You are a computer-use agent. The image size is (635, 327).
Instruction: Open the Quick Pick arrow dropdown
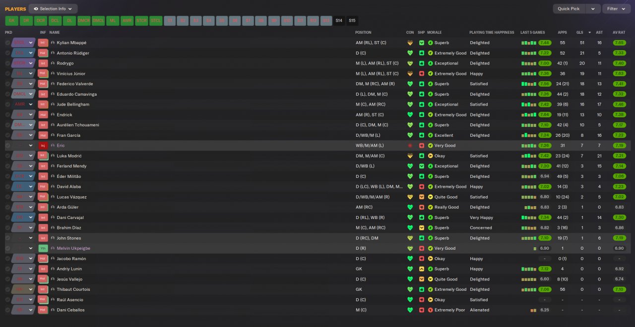click(593, 8)
